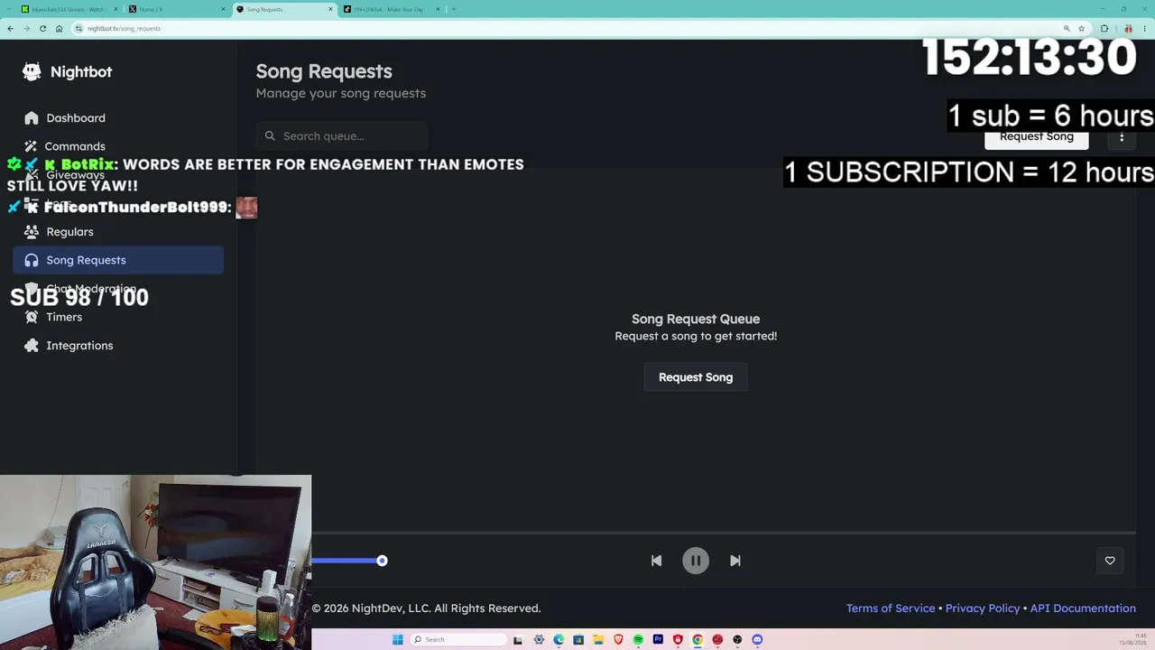
Task: Bookmark this page with the star icon
Action: pos(1081,28)
